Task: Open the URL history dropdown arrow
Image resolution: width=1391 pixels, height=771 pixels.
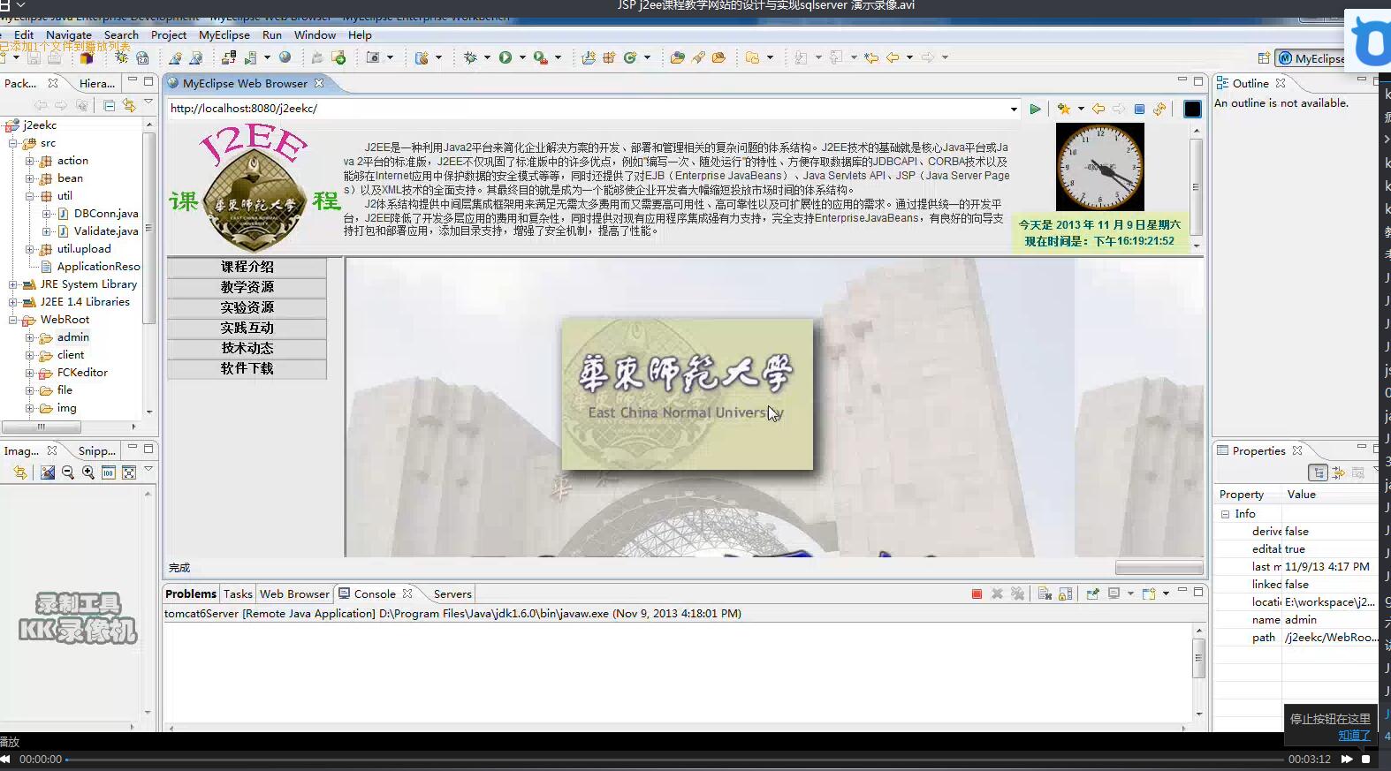Action: pos(1014,110)
